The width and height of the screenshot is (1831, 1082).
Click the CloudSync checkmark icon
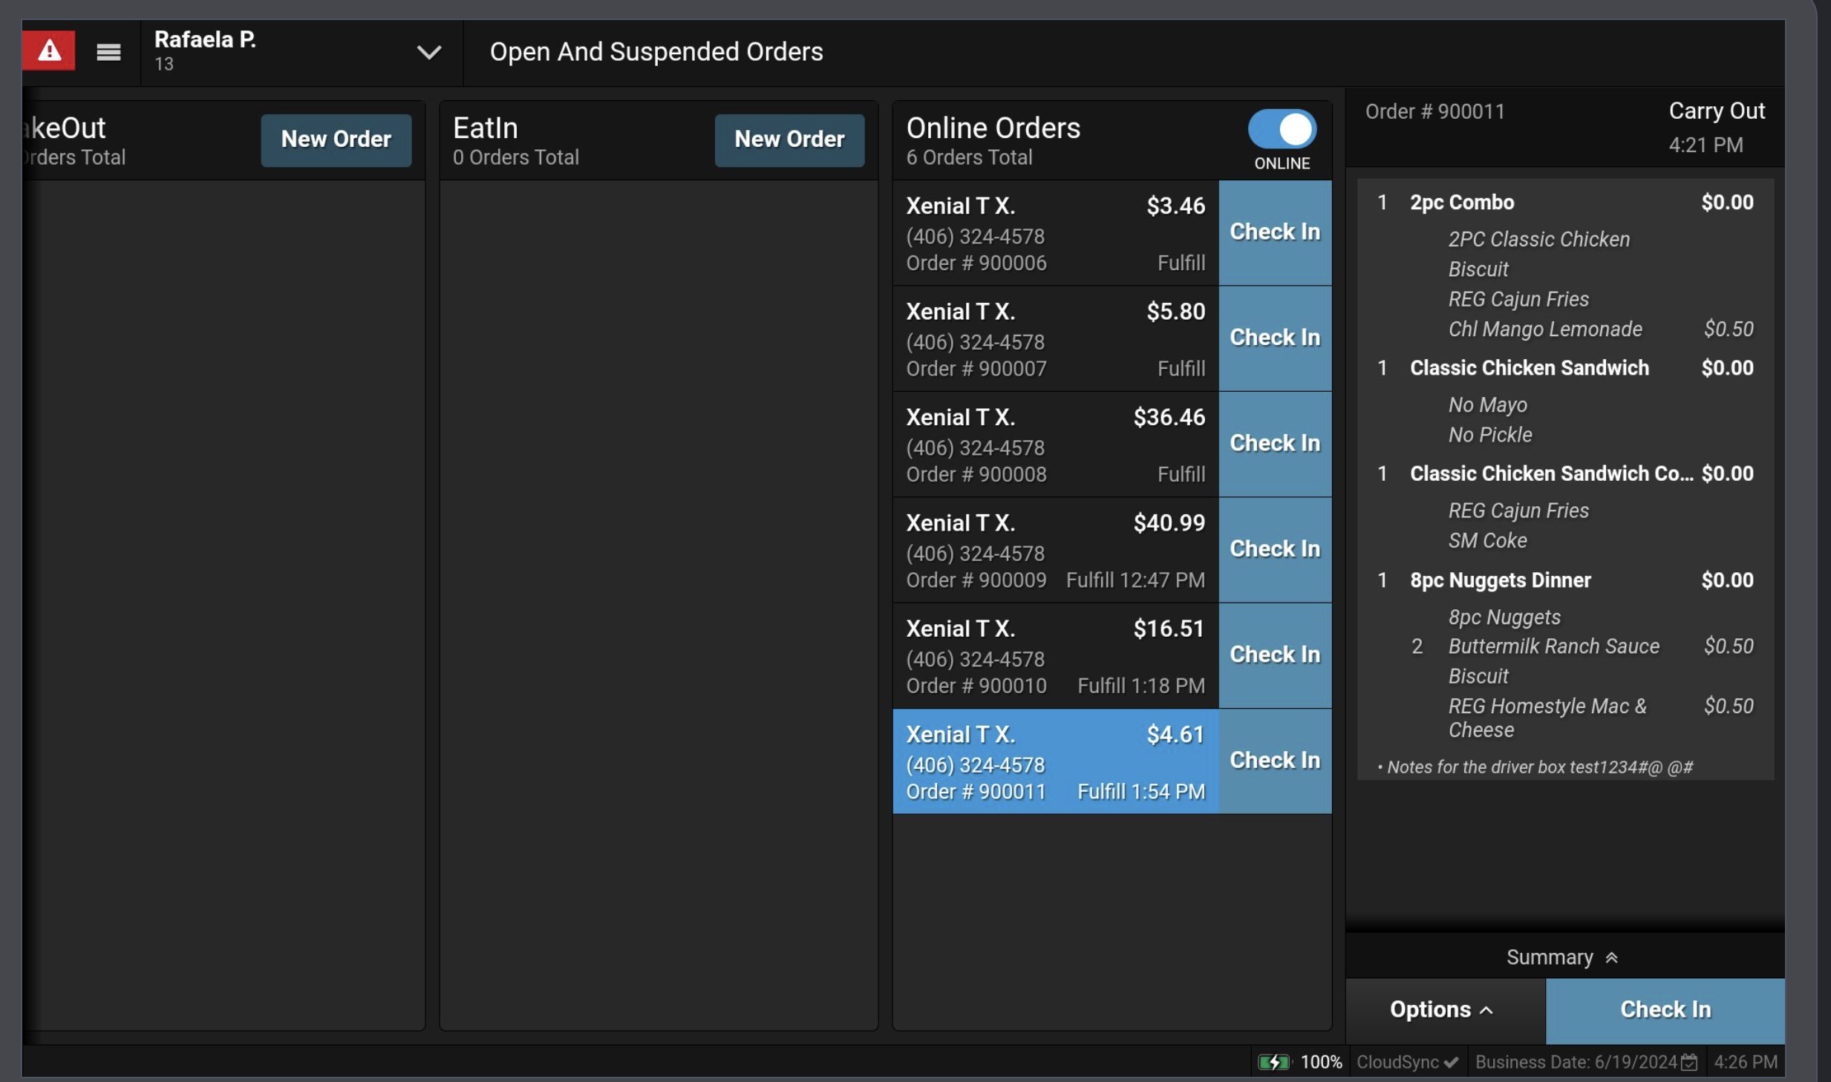point(1452,1062)
